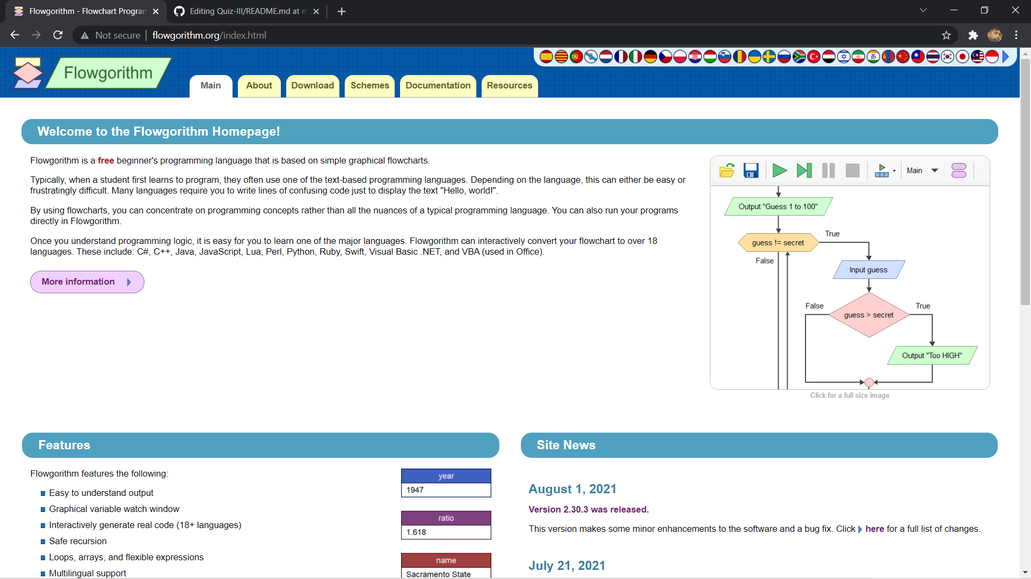Open the tab search dropdown arrow

(x=923, y=10)
